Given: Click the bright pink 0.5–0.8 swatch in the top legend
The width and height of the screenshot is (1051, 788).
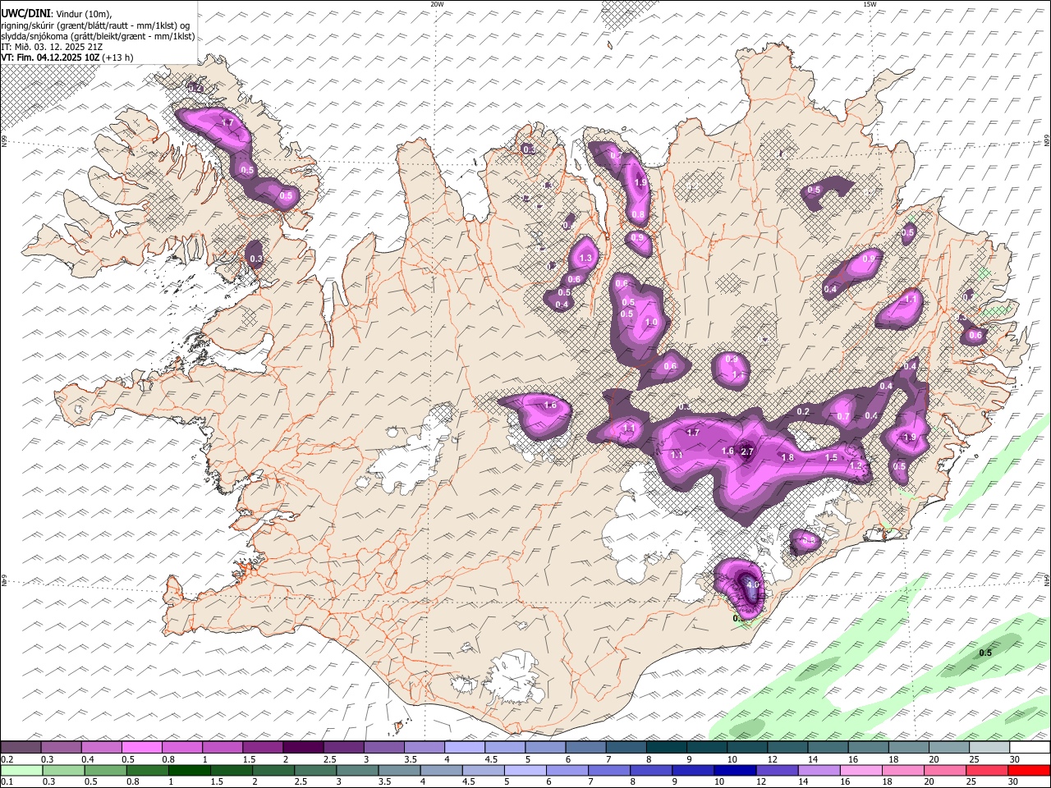Looking at the screenshot, I should (x=141, y=747).
